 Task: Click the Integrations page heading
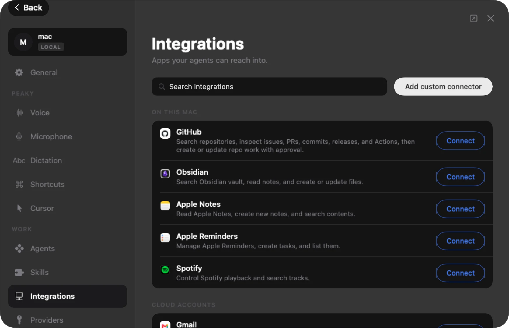pyautogui.click(x=198, y=44)
